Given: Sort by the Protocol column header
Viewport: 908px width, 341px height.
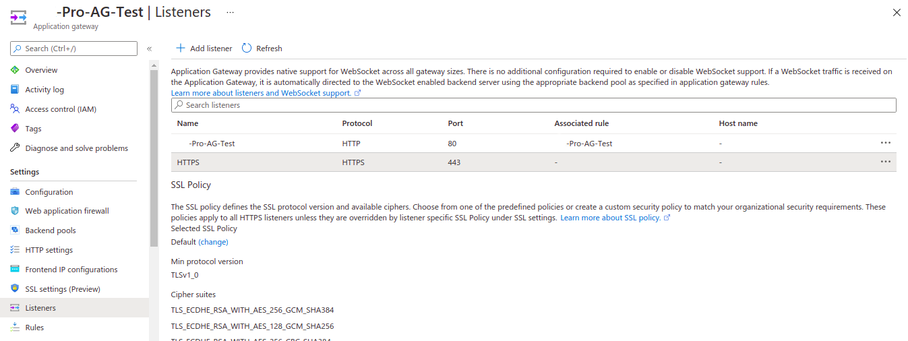Looking at the screenshot, I should tap(357, 123).
